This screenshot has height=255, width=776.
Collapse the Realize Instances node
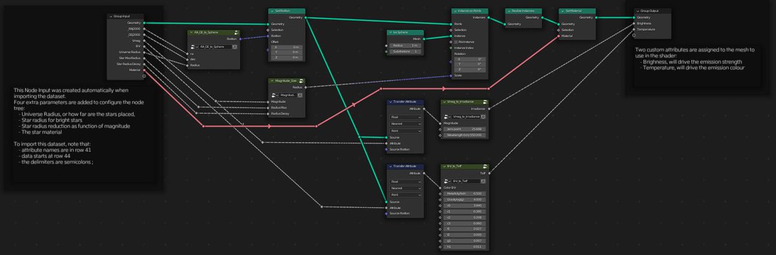click(509, 12)
